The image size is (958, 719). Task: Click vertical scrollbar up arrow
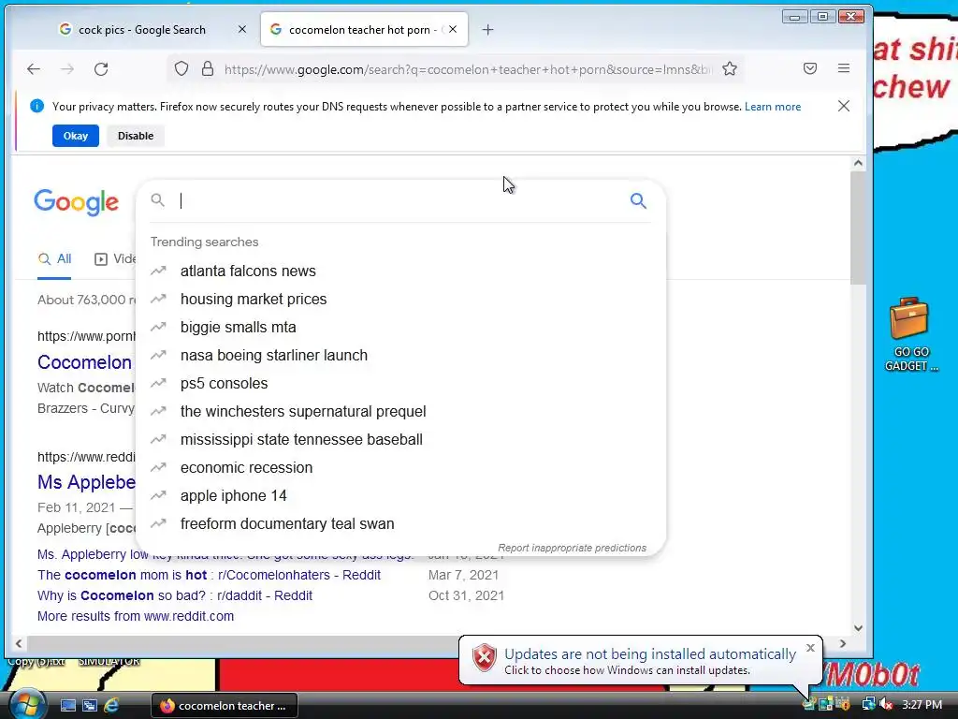point(858,163)
